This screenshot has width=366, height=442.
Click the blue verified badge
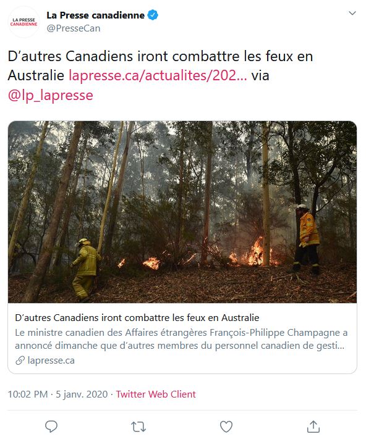(x=153, y=15)
